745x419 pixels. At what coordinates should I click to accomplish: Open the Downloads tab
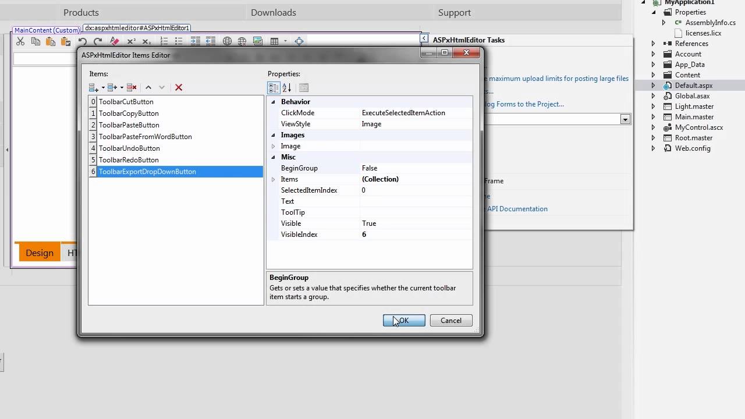point(274,12)
